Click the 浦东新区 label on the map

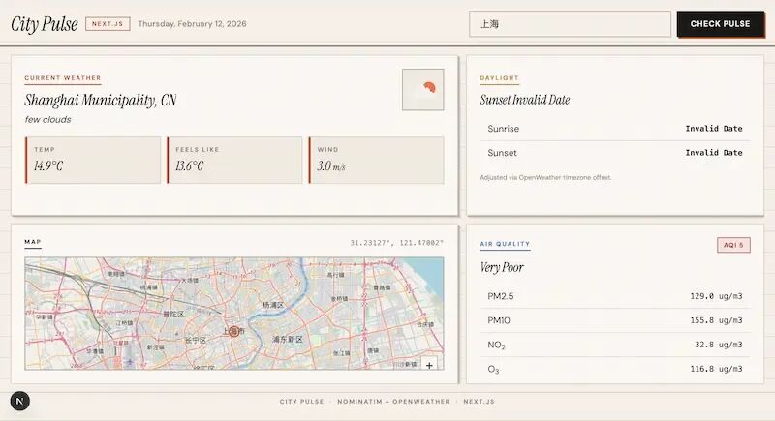pos(287,339)
